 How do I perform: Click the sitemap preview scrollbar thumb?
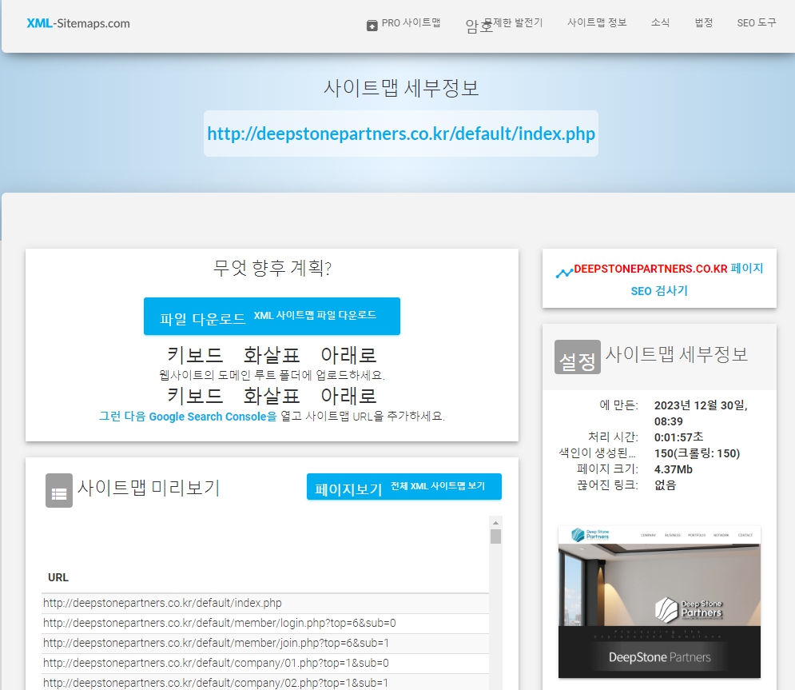495,536
